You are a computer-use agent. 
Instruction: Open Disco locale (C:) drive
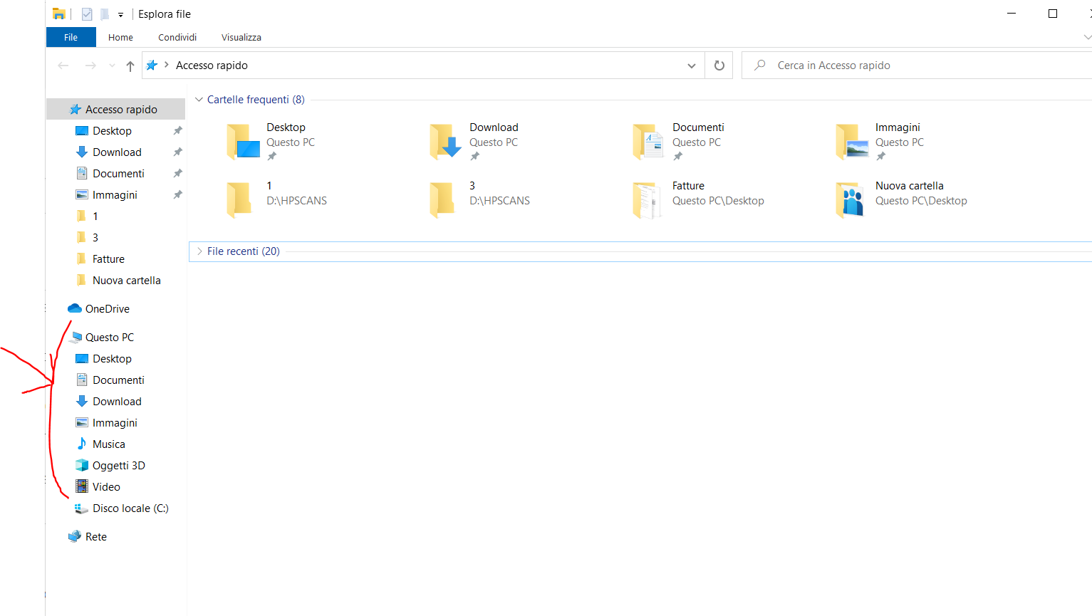(x=130, y=508)
